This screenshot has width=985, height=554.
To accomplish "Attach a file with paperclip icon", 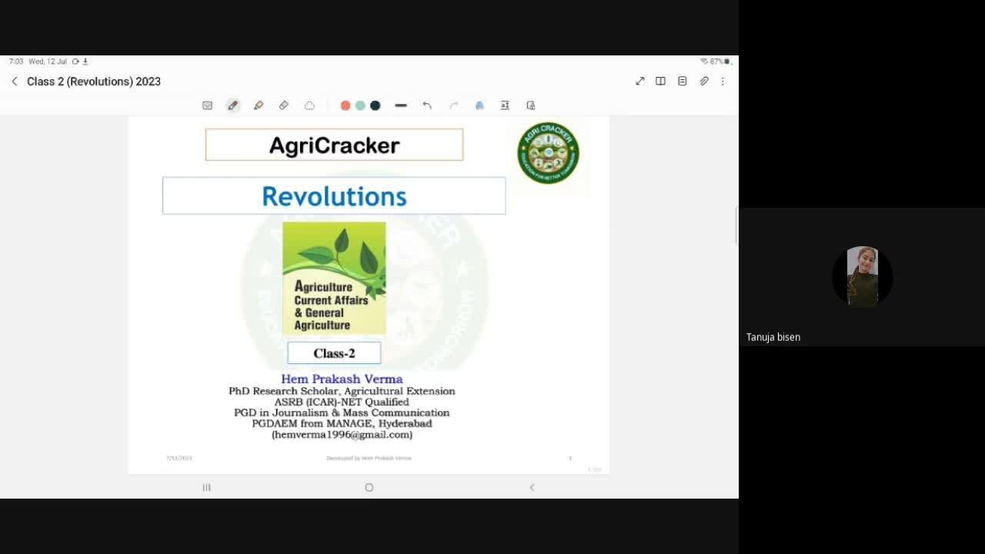I will (x=703, y=82).
